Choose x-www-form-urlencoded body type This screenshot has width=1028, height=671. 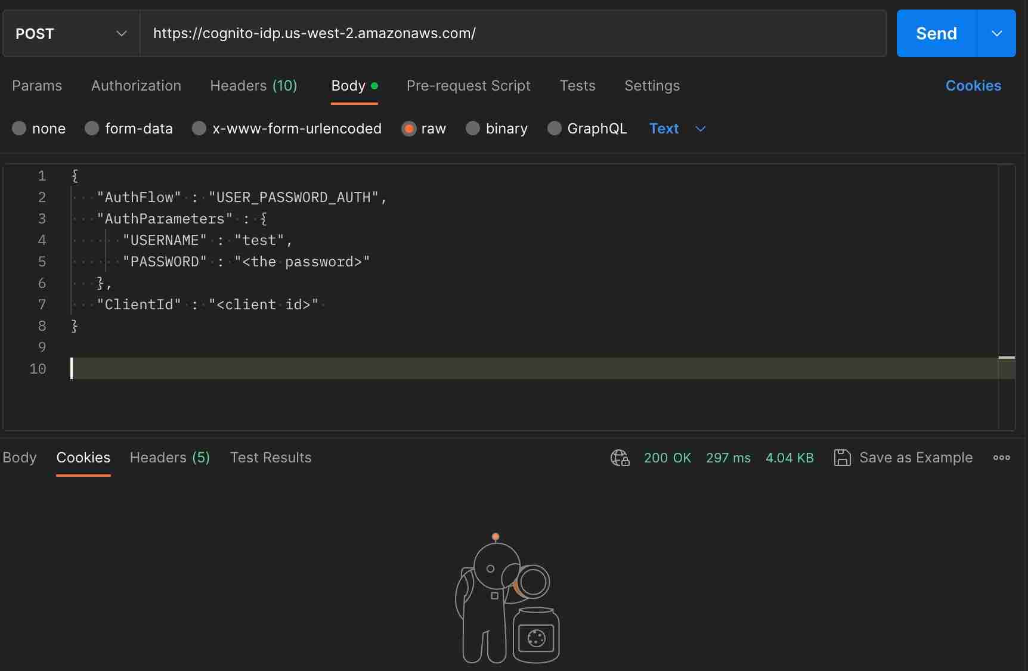coord(199,129)
